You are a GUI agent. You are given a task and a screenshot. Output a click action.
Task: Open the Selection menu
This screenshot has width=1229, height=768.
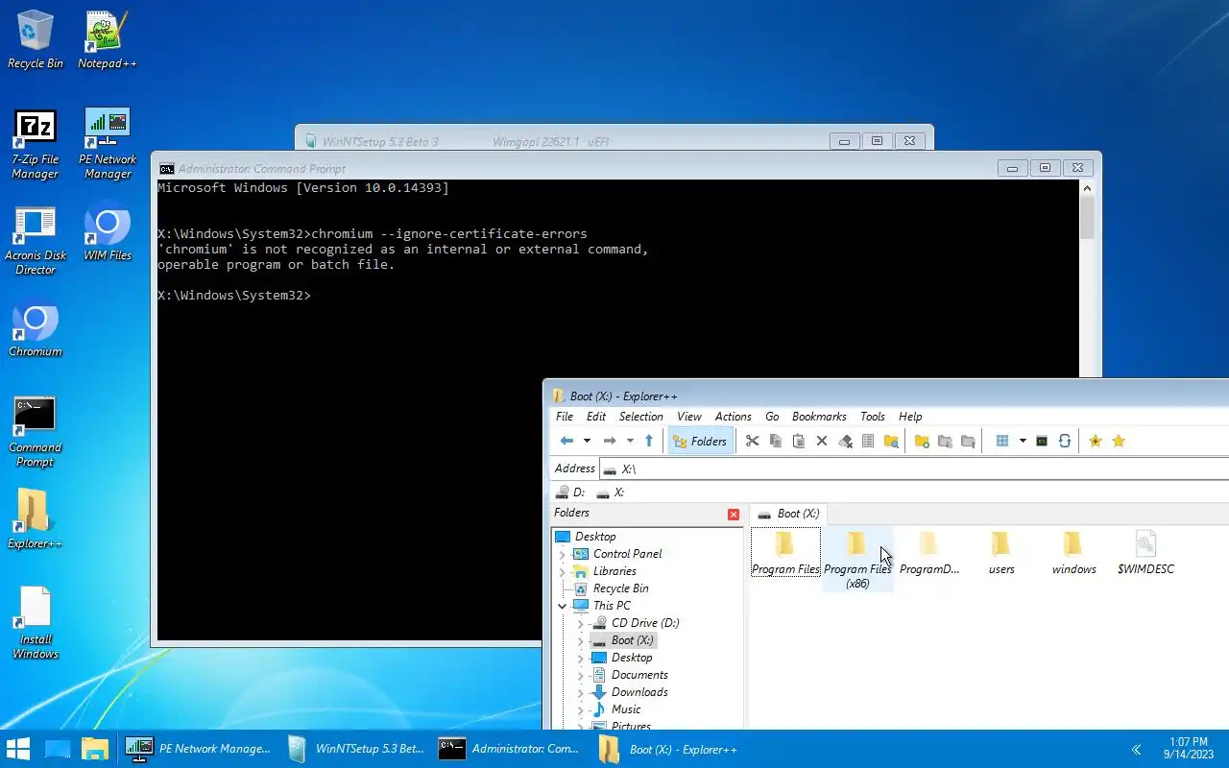(x=640, y=417)
